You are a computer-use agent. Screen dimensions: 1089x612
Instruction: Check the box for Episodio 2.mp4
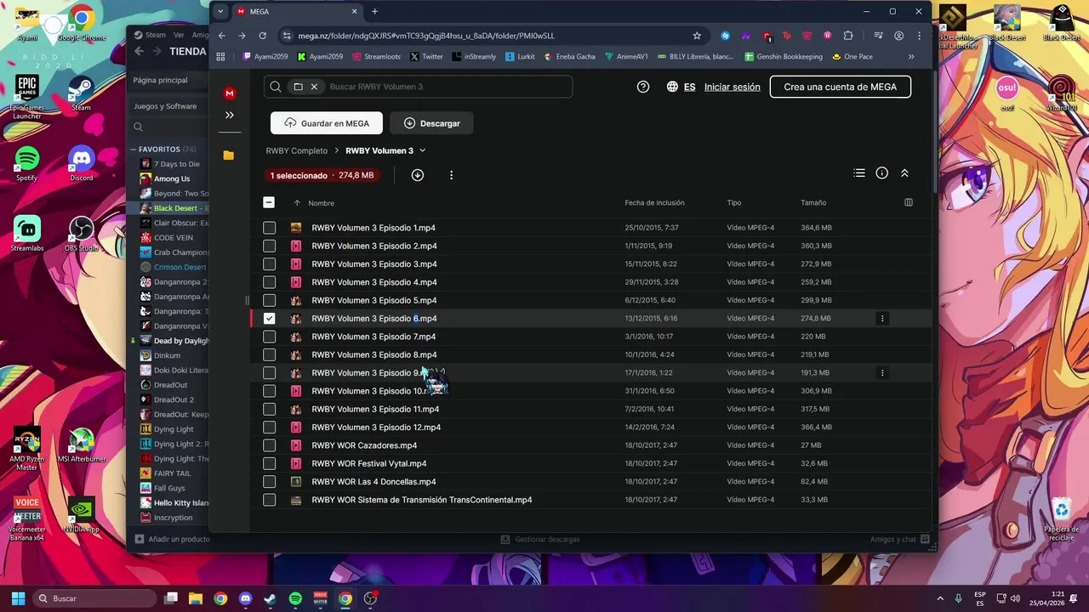pos(269,246)
